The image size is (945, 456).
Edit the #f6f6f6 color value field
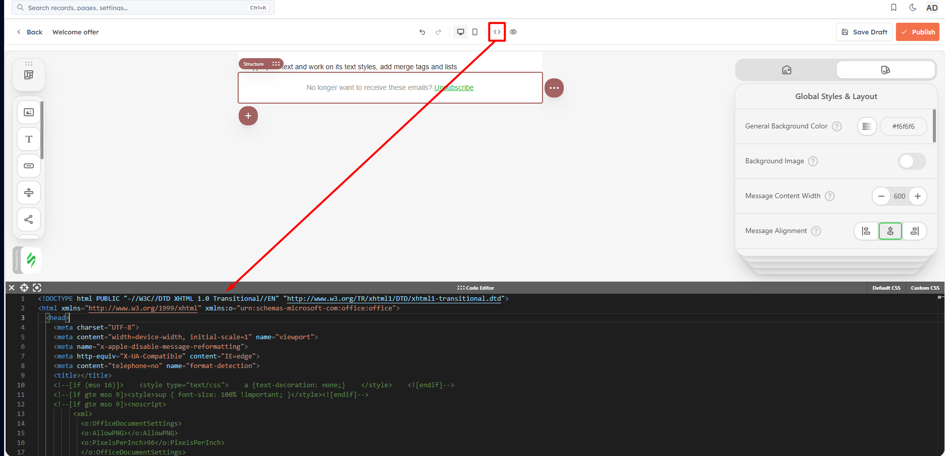(x=903, y=126)
